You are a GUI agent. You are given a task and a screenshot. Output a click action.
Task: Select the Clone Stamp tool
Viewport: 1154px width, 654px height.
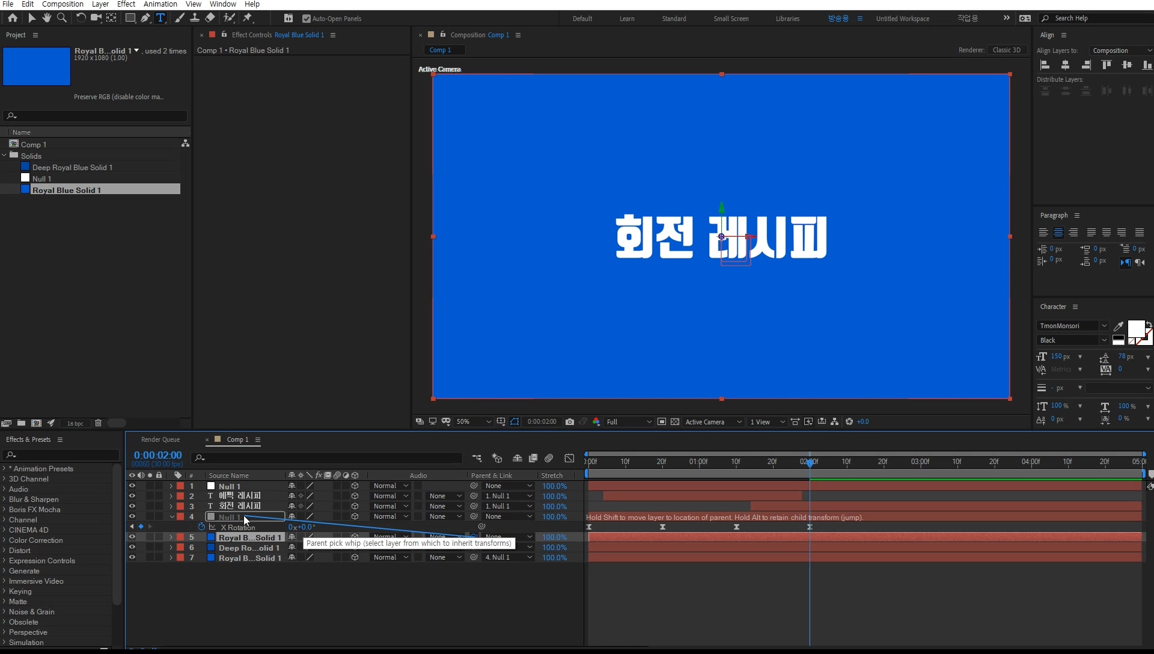tap(195, 18)
